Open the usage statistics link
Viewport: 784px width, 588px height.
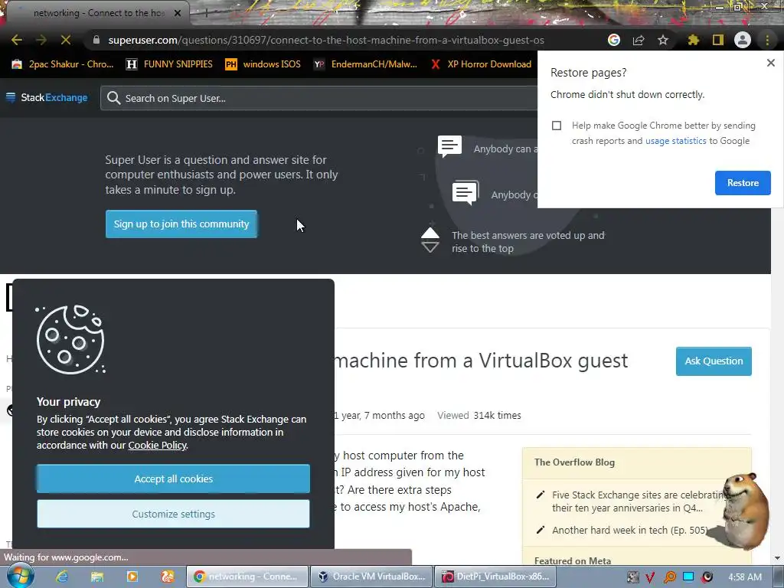coord(676,141)
